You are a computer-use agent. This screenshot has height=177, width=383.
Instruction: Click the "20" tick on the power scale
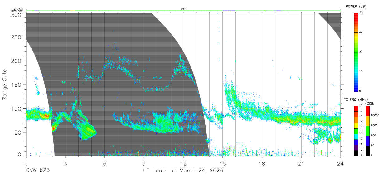point(361,52)
